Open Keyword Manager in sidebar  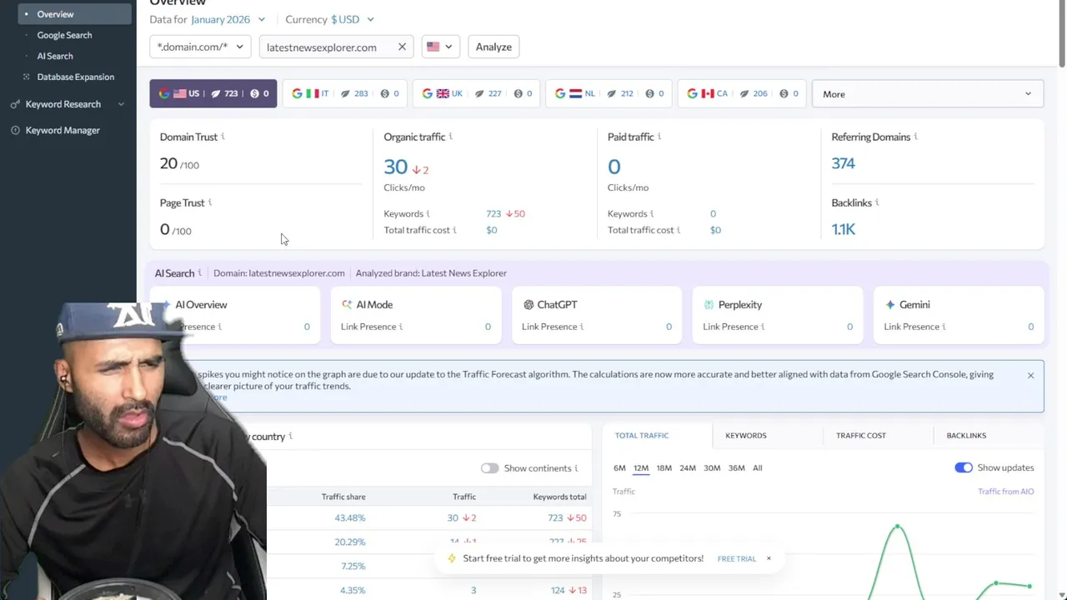coord(63,130)
